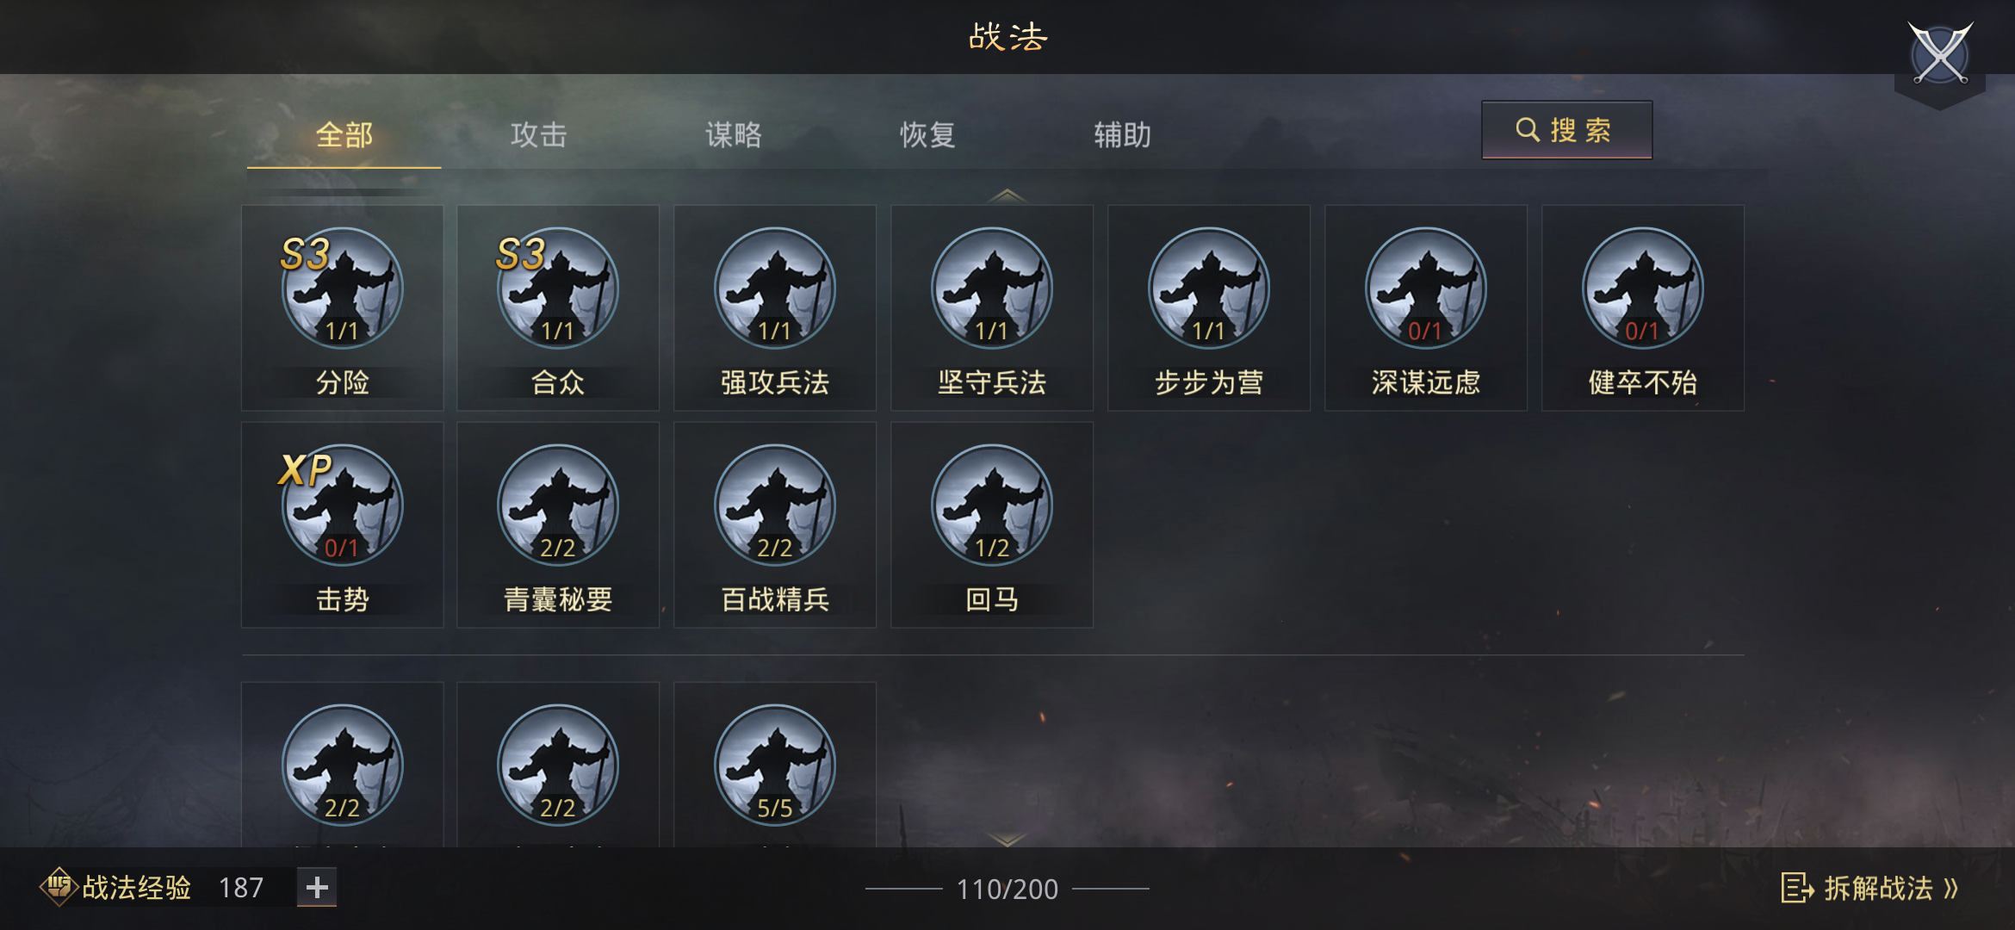Open the 青囊秘要 tactic
2015x930 pixels.
(x=558, y=524)
